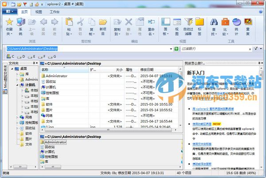266x178 pixels.
Task: Toggle pin on the 文件夹 tree panel
Action: pyautogui.click(x=34, y=63)
